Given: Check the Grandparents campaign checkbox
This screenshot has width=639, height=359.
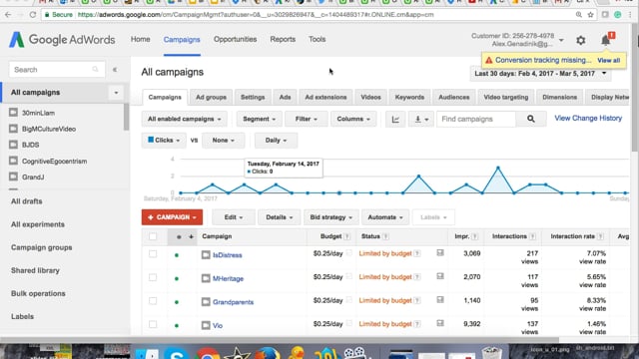Looking at the screenshot, I should pyautogui.click(x=153, y=301).
